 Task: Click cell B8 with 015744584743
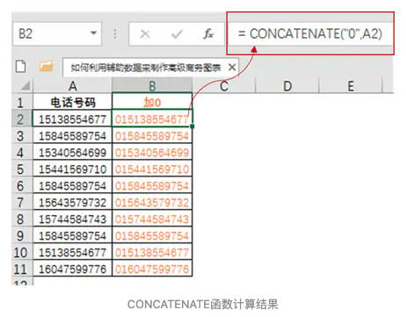click(152, 219)
